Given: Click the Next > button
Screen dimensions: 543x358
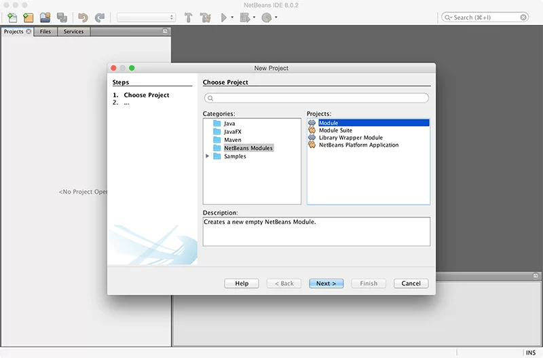Looking at the screenshot, I should [326, 283].
